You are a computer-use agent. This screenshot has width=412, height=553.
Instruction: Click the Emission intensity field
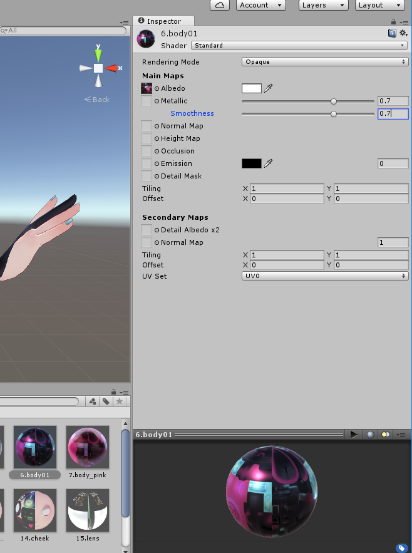click(393, 163)
